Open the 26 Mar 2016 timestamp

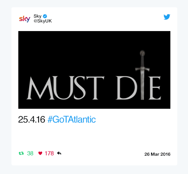(x=157, y=154)
